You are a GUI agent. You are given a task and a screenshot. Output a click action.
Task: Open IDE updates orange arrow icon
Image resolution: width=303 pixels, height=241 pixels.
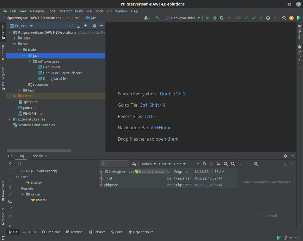click(291, 18)
